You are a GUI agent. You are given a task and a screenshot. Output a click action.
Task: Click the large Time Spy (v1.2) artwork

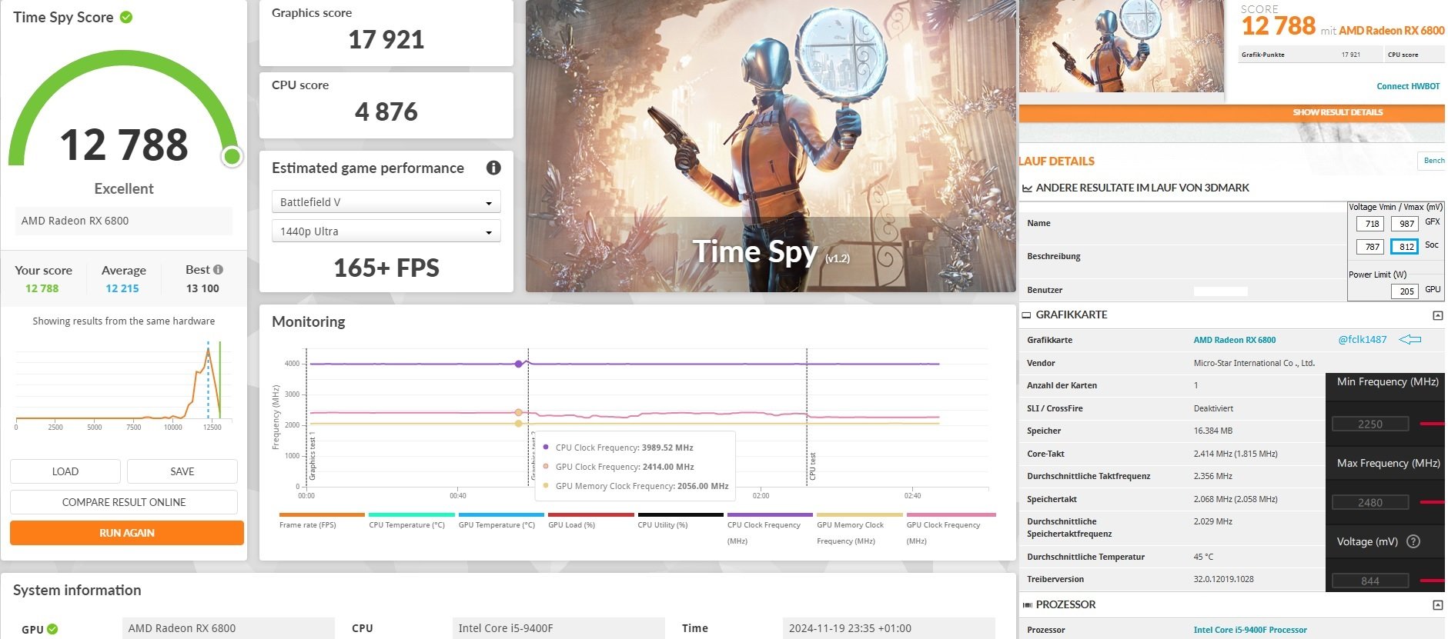(771, 146)
